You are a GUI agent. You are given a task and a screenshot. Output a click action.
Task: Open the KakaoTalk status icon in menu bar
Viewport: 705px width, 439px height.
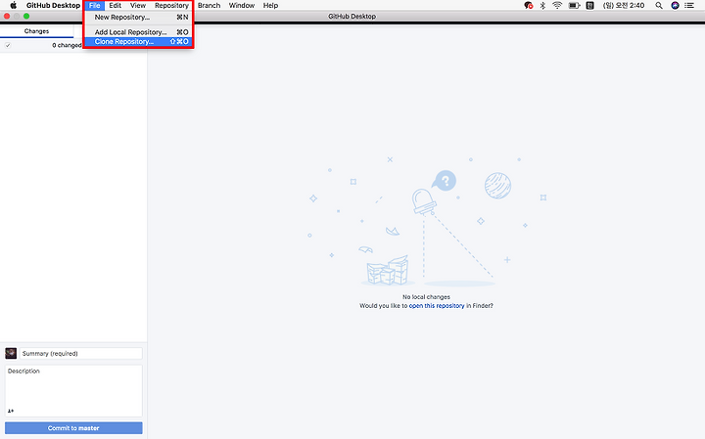tap(529, 6)
